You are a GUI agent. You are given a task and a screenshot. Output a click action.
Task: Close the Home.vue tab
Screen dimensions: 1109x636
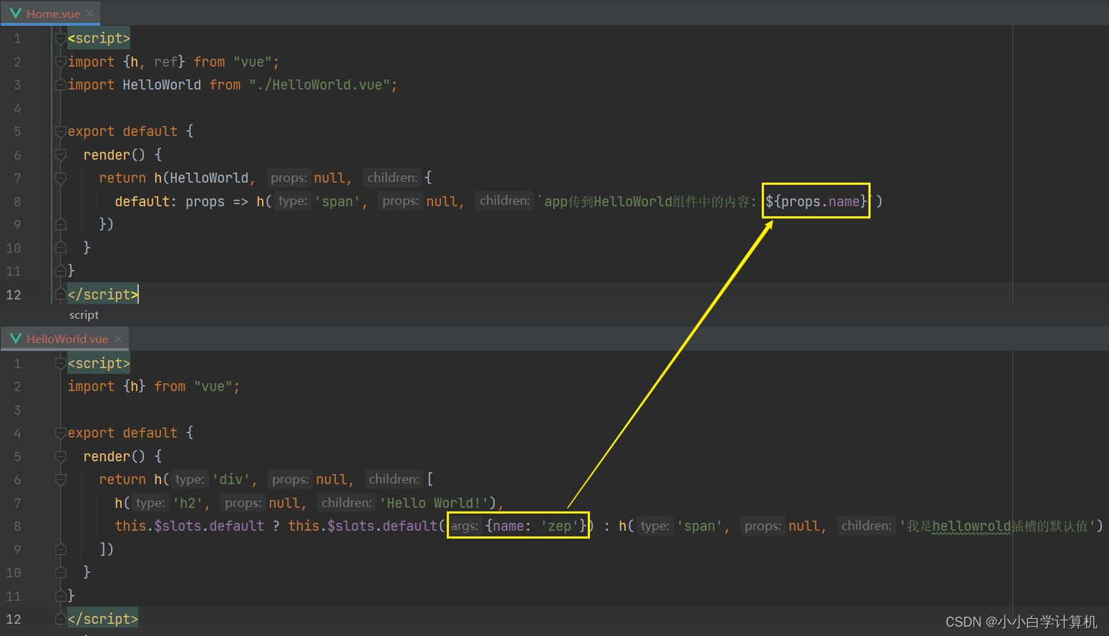[x=89, y=14]
